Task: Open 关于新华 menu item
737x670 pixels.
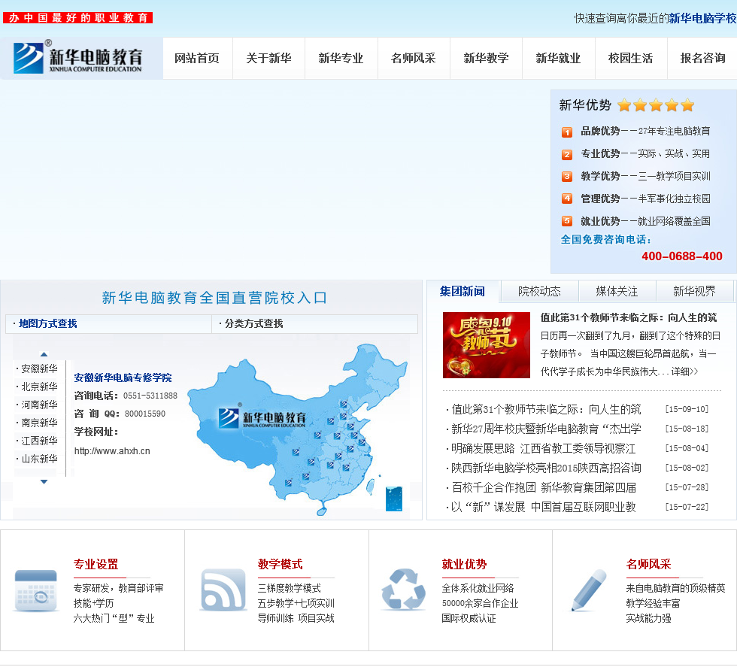Action: (269, 58)
